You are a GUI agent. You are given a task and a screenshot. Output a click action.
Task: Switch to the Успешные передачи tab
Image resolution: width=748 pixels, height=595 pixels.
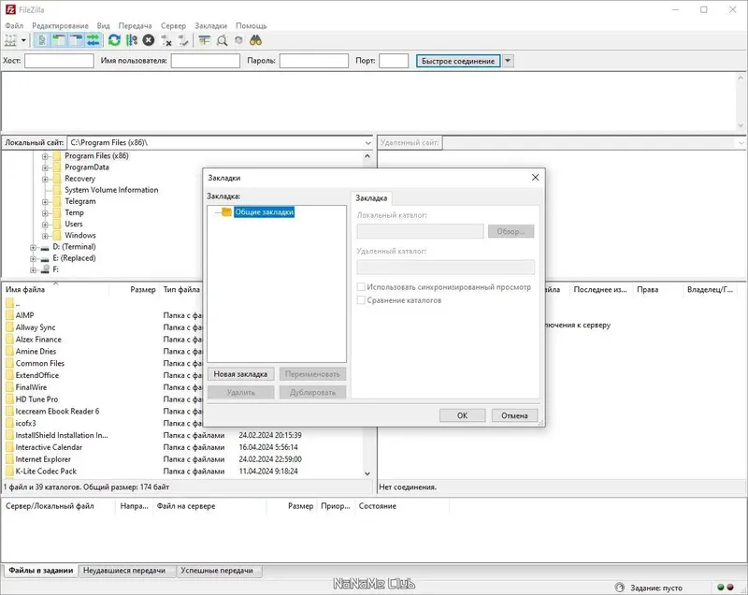[217, 570]
